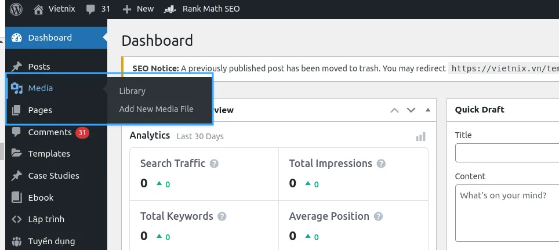Click the bar chart icon beside Analytics

420,136
